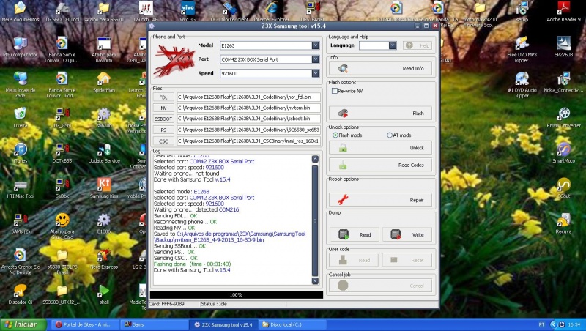Select the Flash mode radio button
The height and width of the screenshot is (331, 586).
point(335,135)
